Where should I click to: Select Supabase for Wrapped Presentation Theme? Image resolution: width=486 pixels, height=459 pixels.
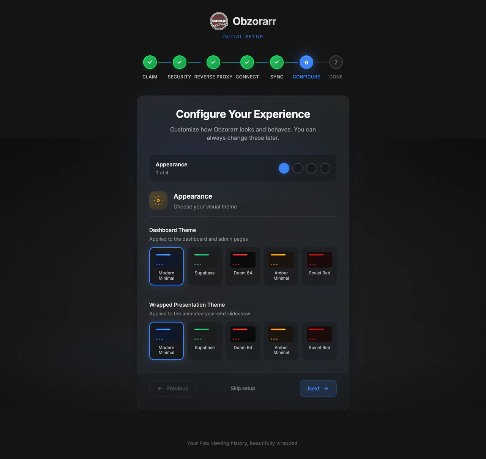(x=205, y=341)
